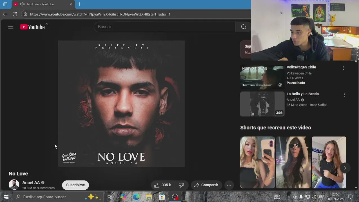
Task: Open the network tray icon
Action: (x=307, y=197)
